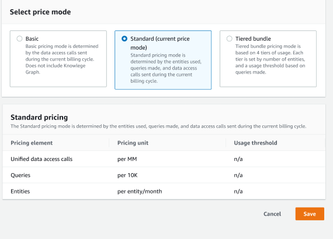Click the Standard pricing section heading
333x239 pixels.
point(39,117)
